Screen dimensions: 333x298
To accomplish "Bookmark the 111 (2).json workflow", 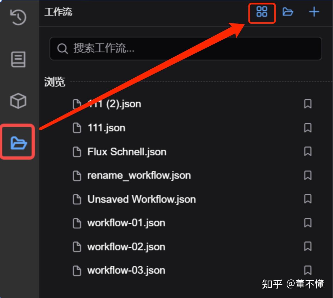I will click(308, 104).
